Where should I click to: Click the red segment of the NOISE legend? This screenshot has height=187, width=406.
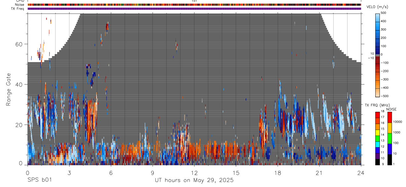click(390, 117)
